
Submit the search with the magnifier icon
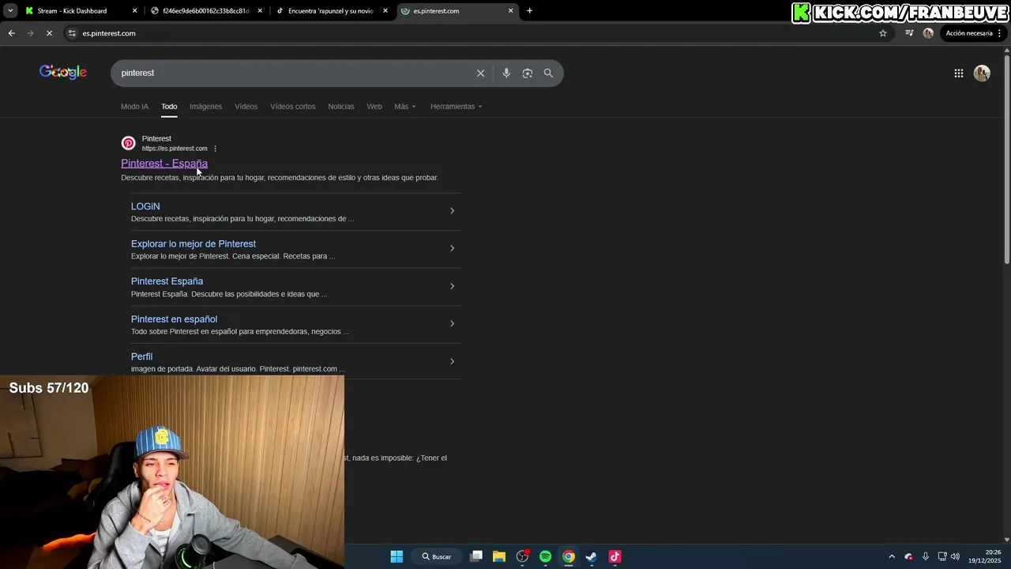(548, 73)
